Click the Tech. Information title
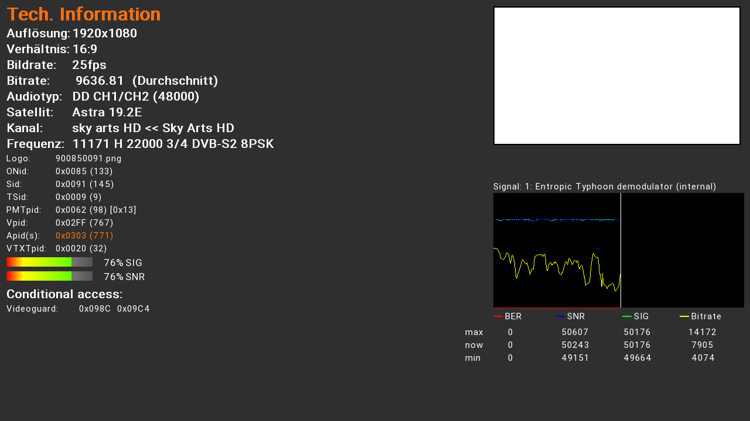Screen dimensions: 750x421 (x=83, y=15)
